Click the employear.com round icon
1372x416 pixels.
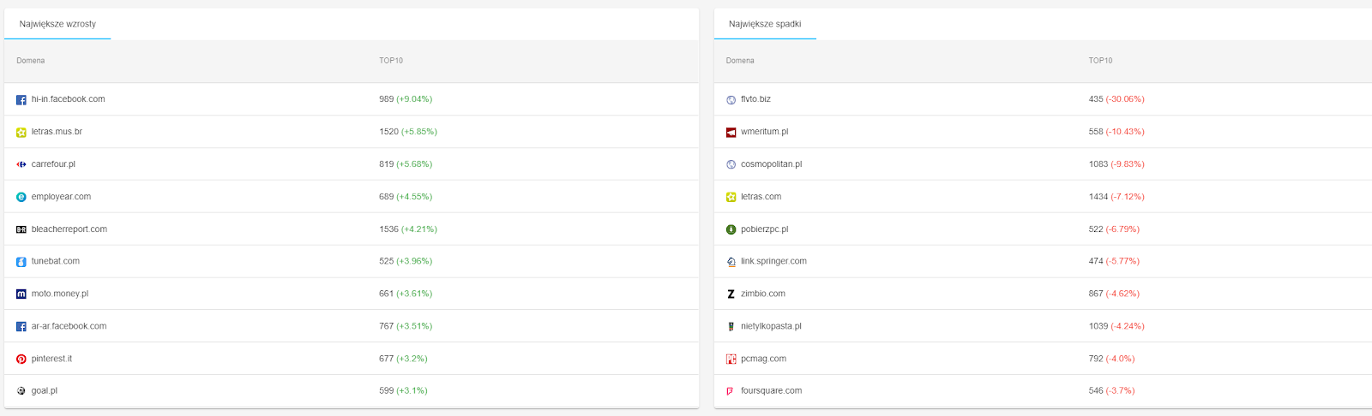pyautogui.click(x=21, y=197)
